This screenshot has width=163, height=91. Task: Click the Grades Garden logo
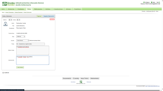pyautogui.click(x=9, y=4)
